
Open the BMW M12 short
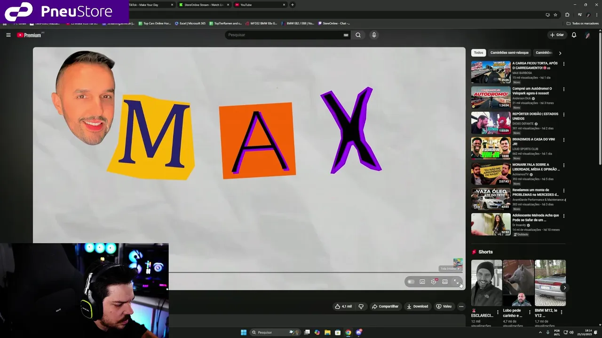[550, 283]
